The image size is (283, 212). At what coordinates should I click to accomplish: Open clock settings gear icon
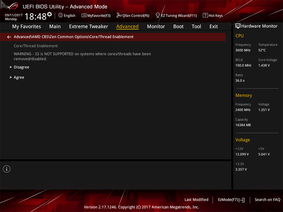pyautogui.click(x=50, y=14)
